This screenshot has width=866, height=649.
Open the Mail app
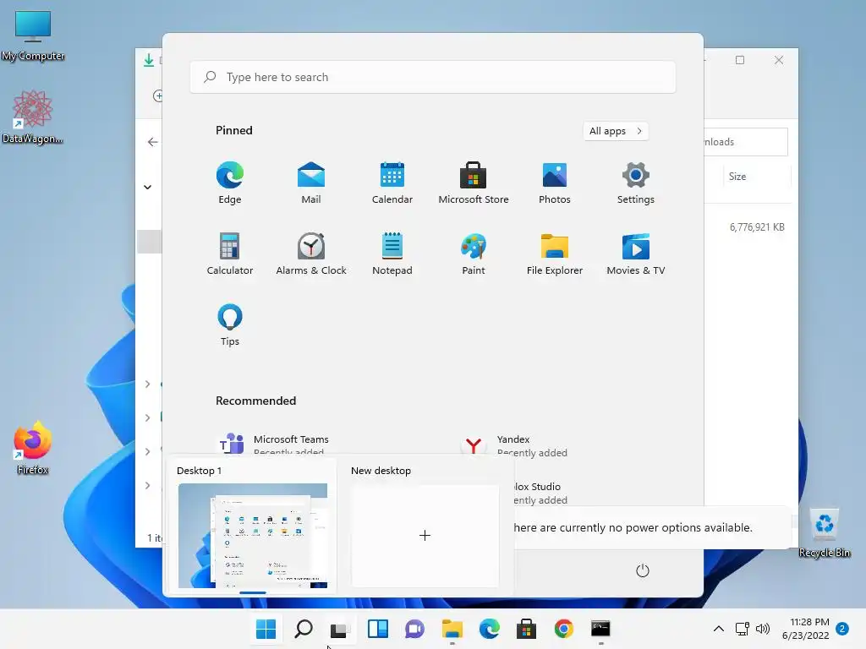[311, 183]
